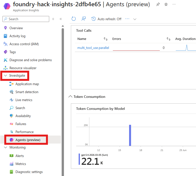Open Access control (IAM)
The image size is (196, 176).
point(24,44)
